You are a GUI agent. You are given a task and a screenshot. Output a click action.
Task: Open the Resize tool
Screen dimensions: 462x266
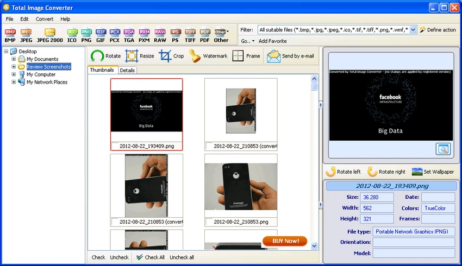[140, 56]
